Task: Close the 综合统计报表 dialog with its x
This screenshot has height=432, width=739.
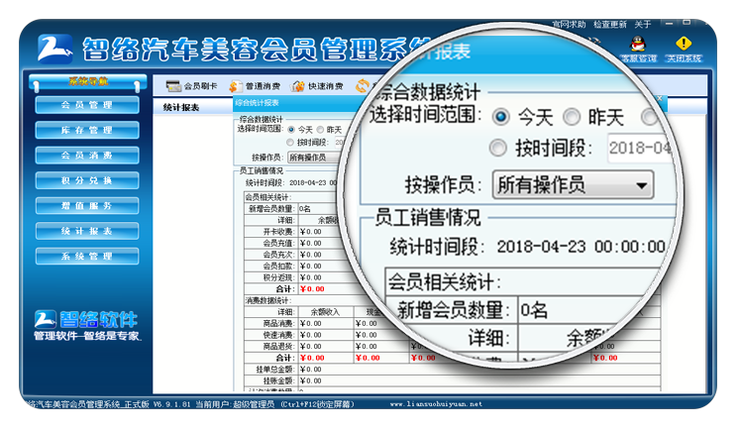Action: 660,98
